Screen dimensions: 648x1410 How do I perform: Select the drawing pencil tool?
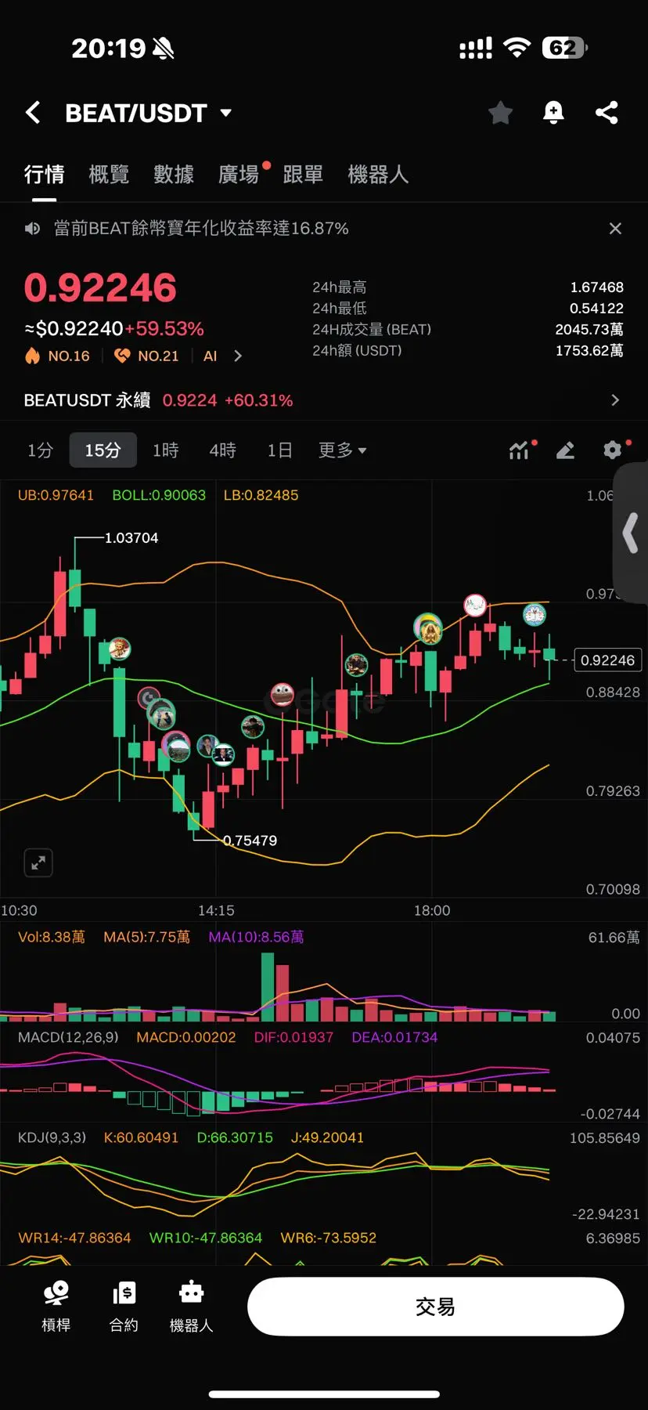click(x=566, y=450)
